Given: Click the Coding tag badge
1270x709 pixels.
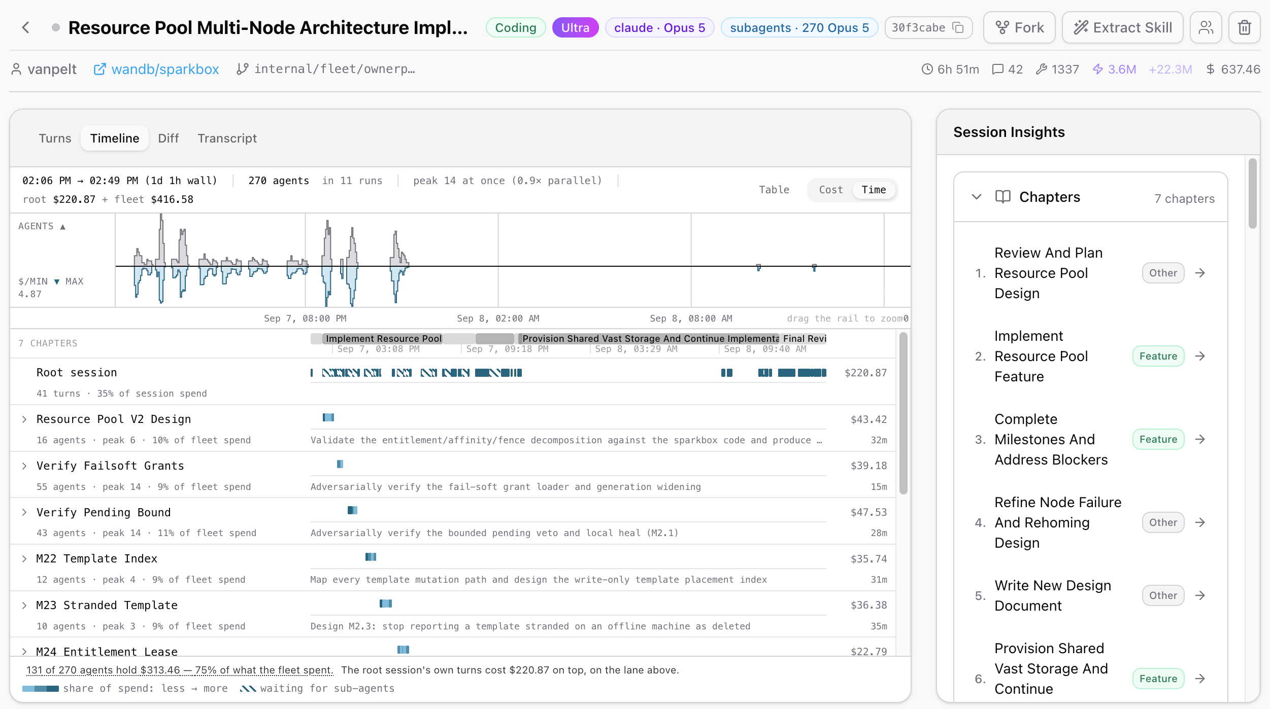Looking at the screenshot, I should pyautogui.click(x=516, y=27).
